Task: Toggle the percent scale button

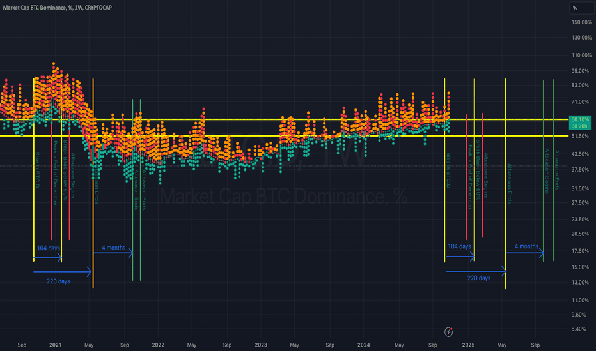Action: [x=581, y=8]
